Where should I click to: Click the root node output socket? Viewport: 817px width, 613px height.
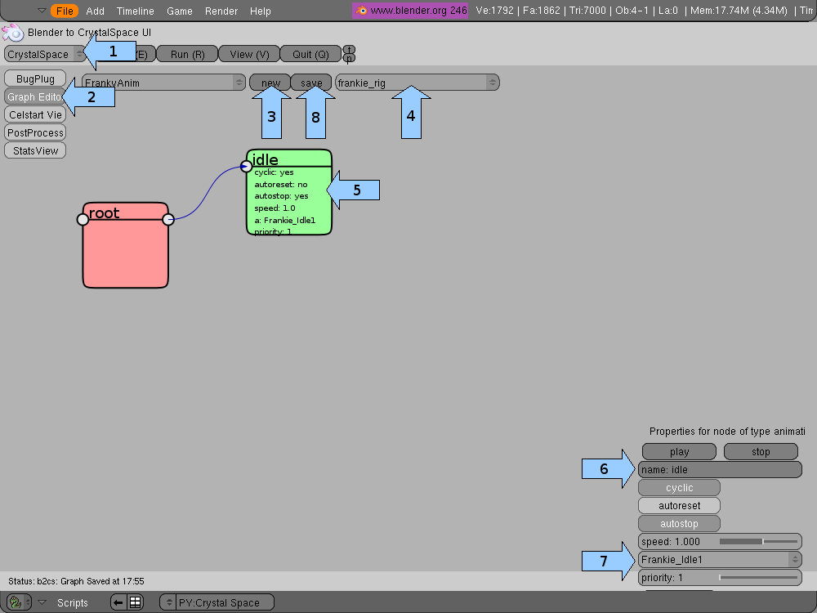point(168,219)
